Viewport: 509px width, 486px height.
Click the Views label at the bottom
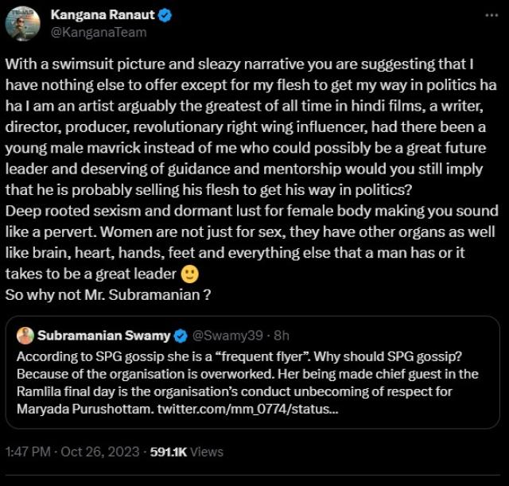(x=208, y=451)
